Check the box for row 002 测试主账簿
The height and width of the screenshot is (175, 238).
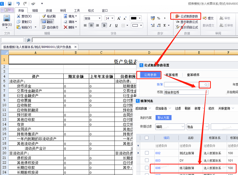tap(147, 153)
